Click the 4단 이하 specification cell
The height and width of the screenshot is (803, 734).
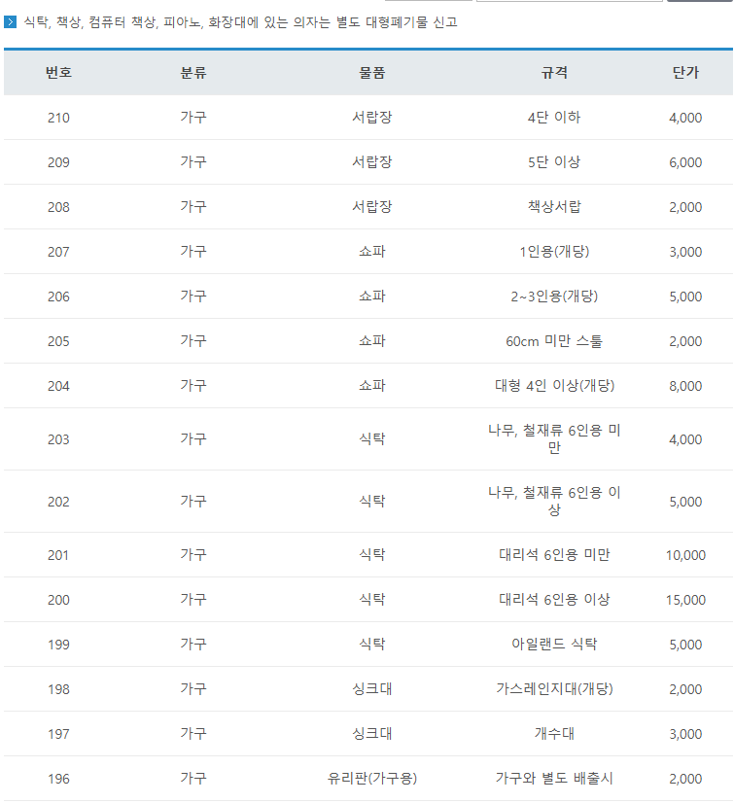[x=554, y=118]
